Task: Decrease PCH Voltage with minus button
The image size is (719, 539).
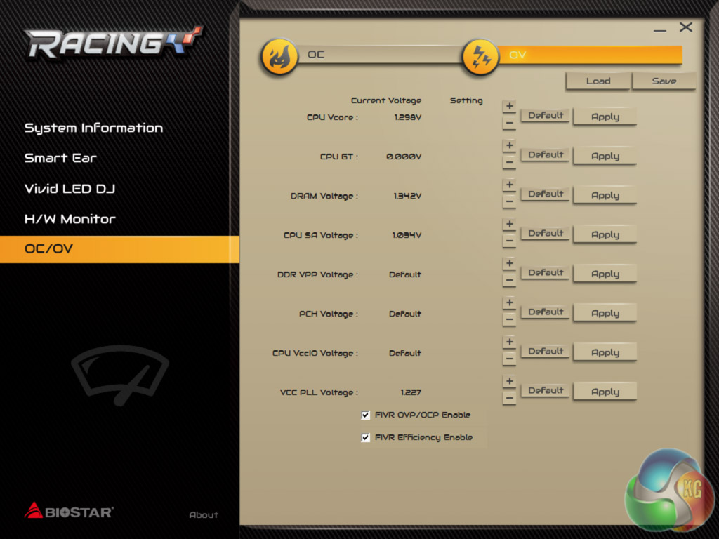Action: point(509,319)
